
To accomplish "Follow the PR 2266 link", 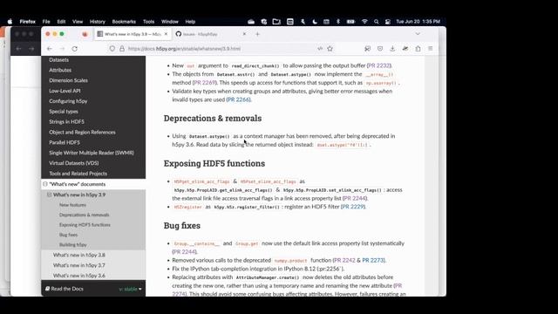I will tap(239, 99).
